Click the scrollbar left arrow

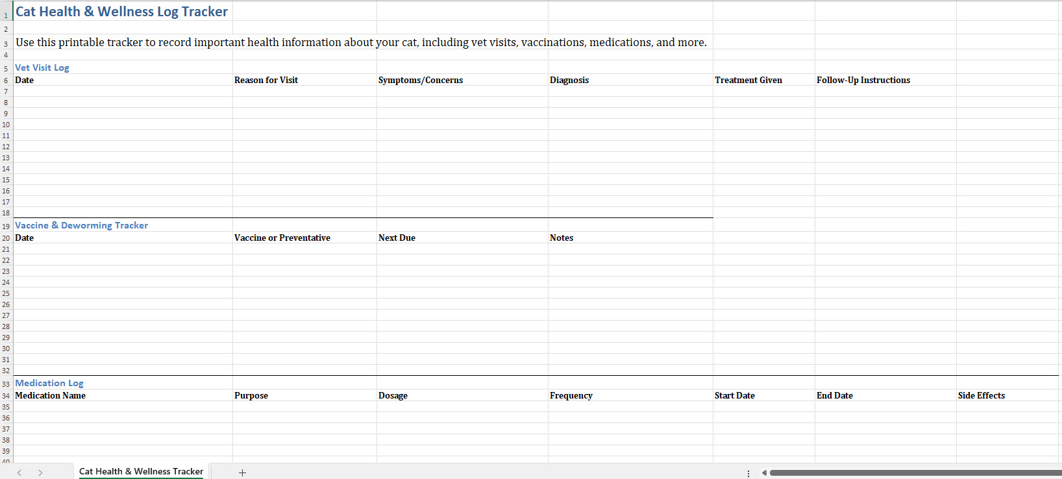764,473
